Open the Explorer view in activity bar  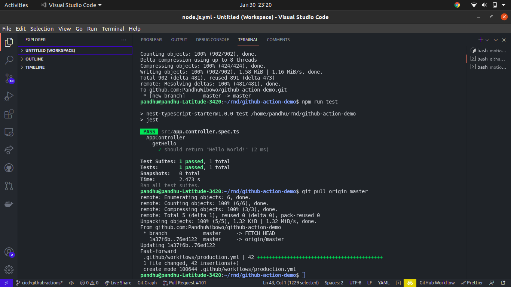click(x=9, y=42)
